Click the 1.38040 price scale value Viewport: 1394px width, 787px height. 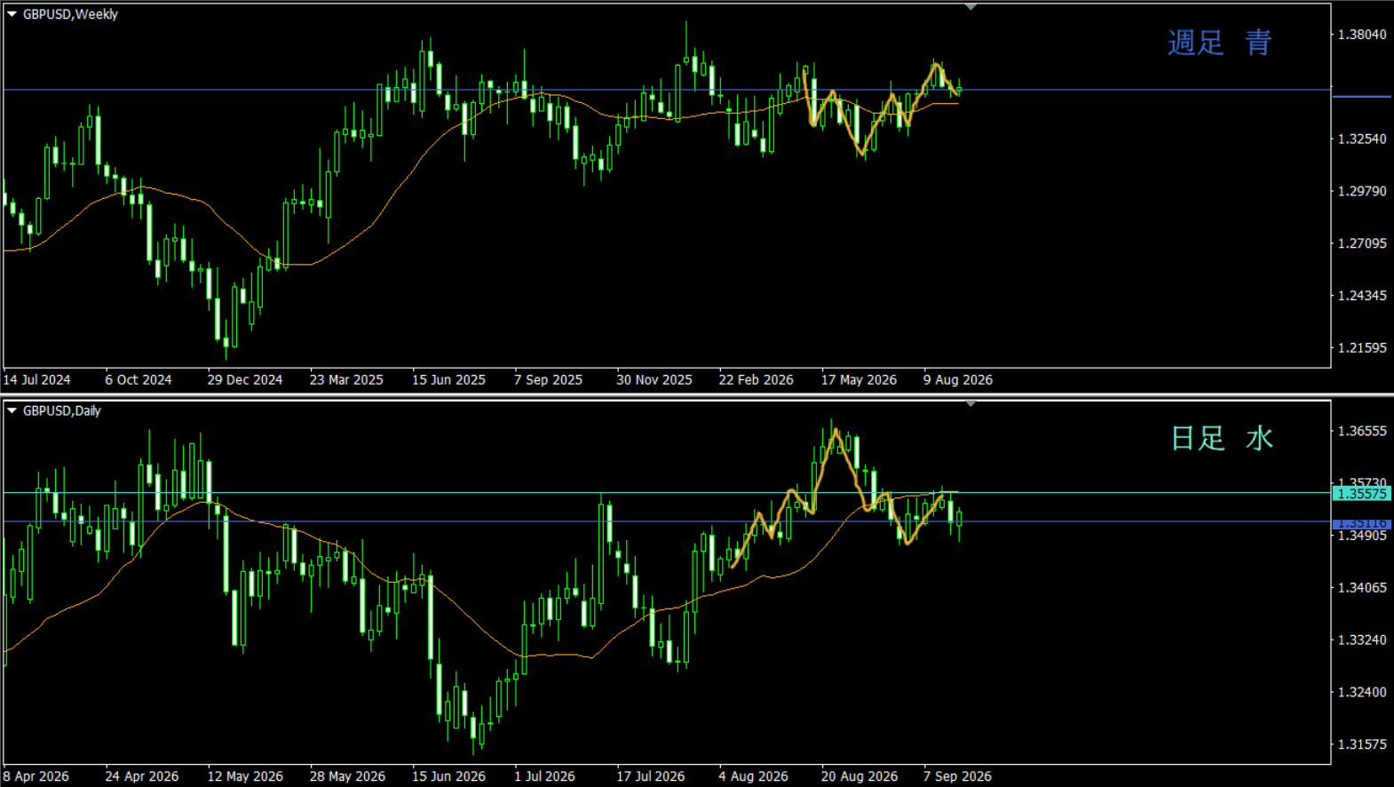1362,35
